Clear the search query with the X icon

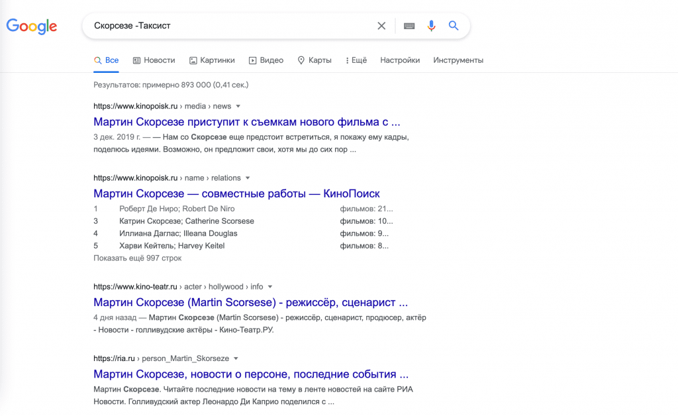pos(381,26)
